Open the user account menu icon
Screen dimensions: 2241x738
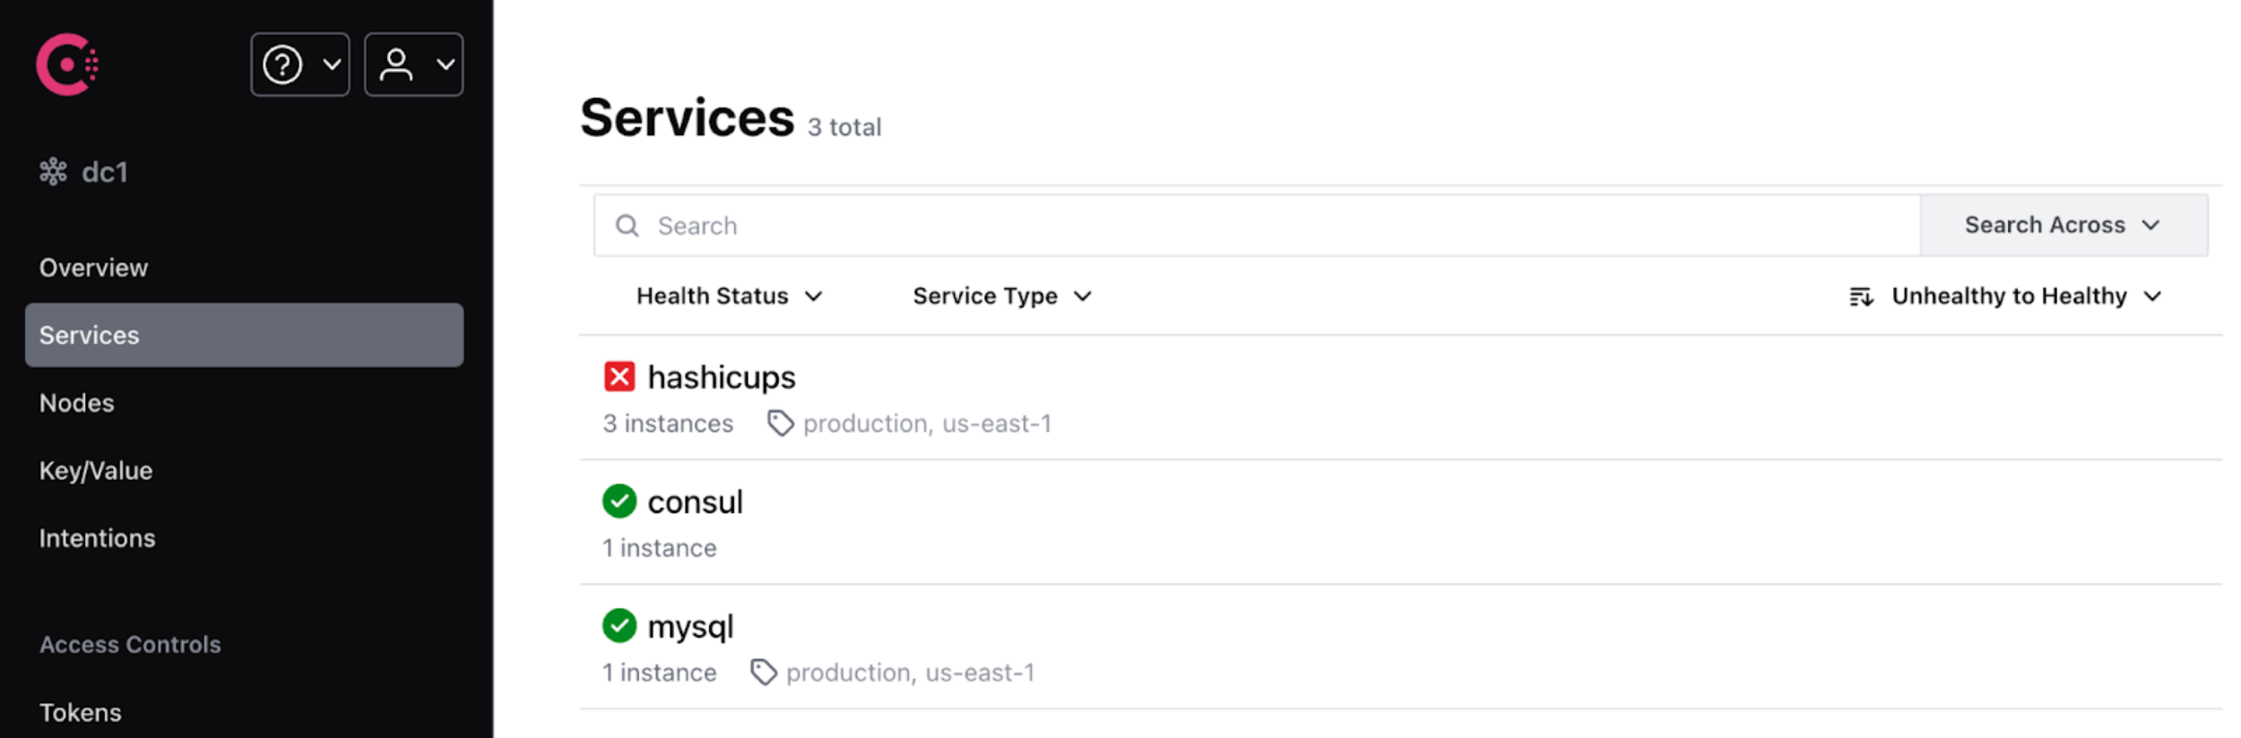point(397,64)
